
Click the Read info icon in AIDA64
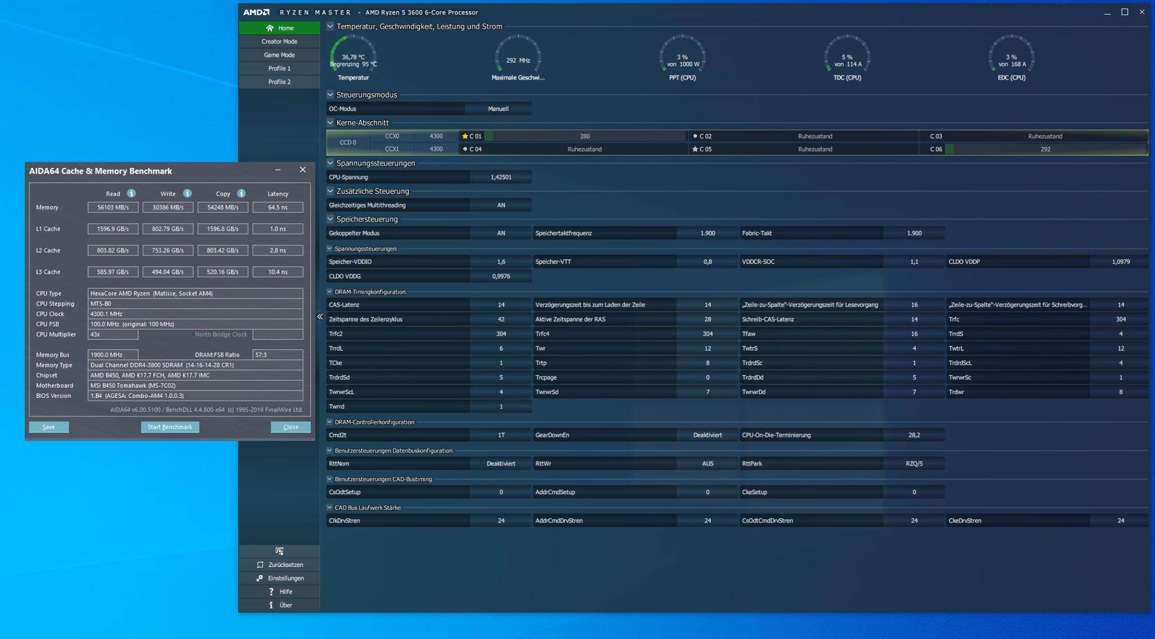[131, 193]
